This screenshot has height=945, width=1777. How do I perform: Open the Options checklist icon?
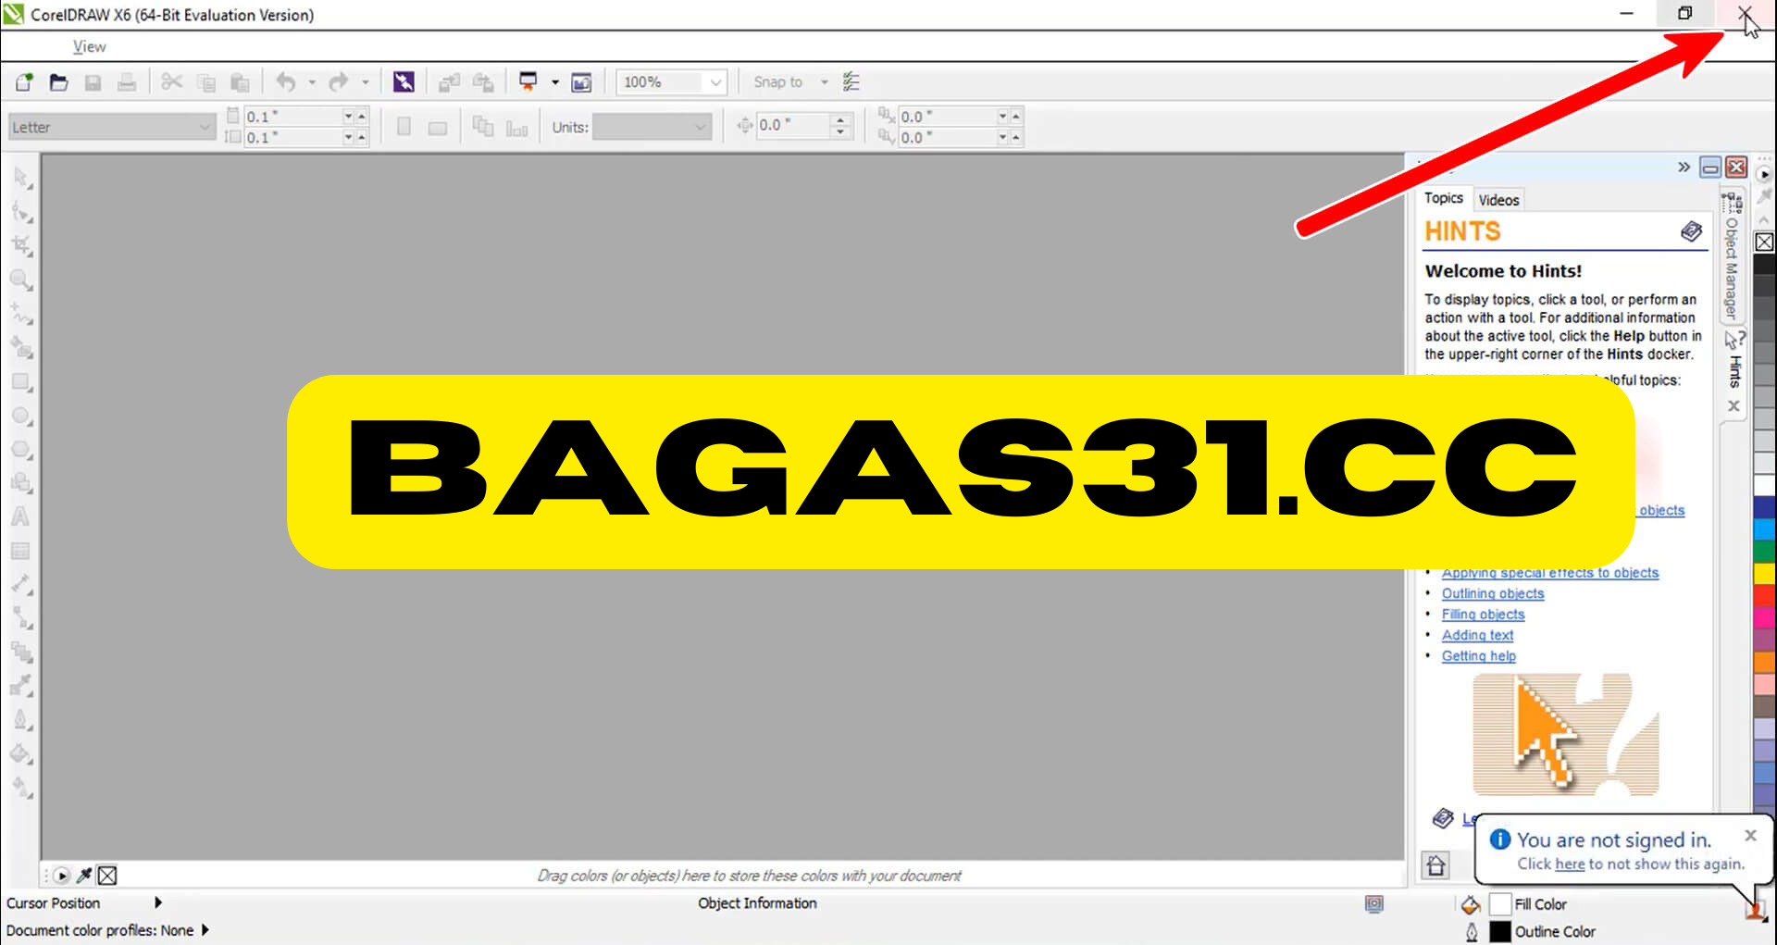(x=851, y=82)
